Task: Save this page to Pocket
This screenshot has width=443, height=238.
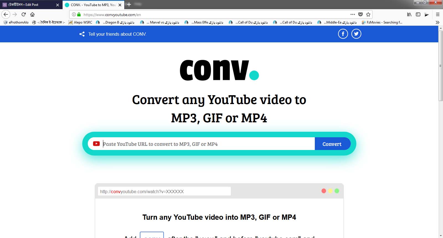Action: coord(360,14)
